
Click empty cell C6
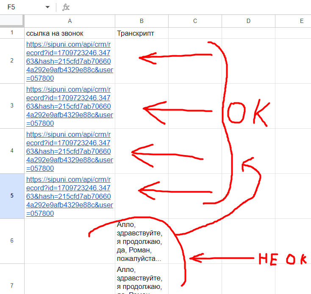click(195, 241)
